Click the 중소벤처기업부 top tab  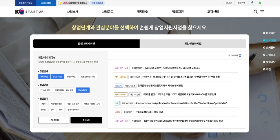(x=26, y=3)
